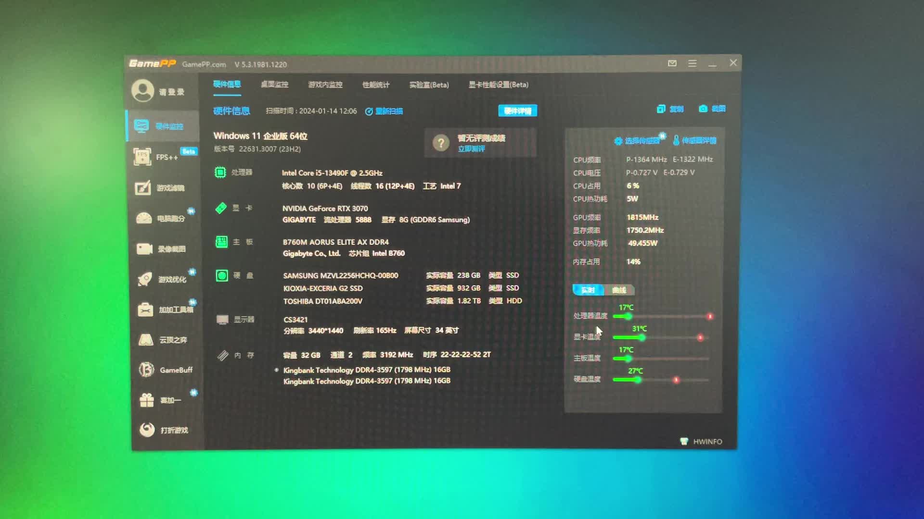This screenshot has width=924, height=519.
Task: Click the GamePP.com title text
Action: [x=204, y=64]
